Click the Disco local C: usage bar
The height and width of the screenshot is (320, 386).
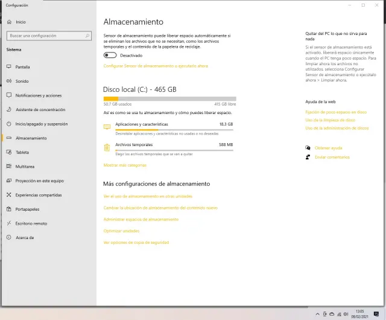coord(169,98)
